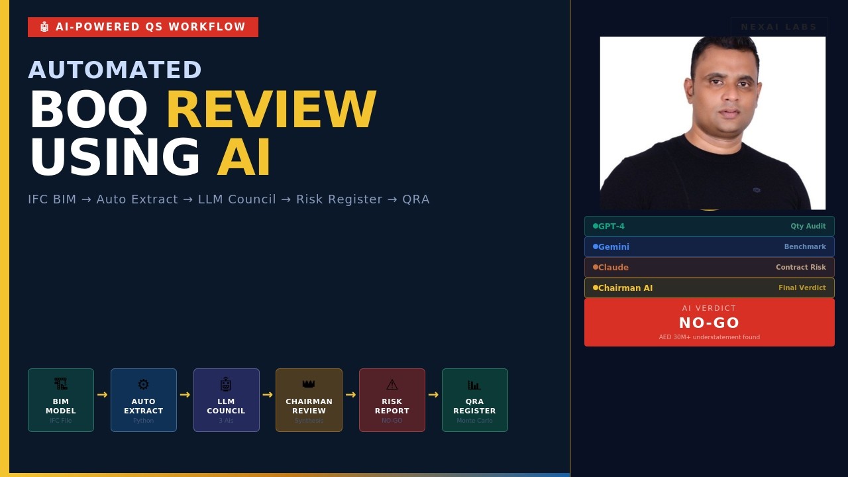Viewport: 848px width, 477px height.
Task: Click the Auto Extract gear icon
Action: click(x=143, y=384)
